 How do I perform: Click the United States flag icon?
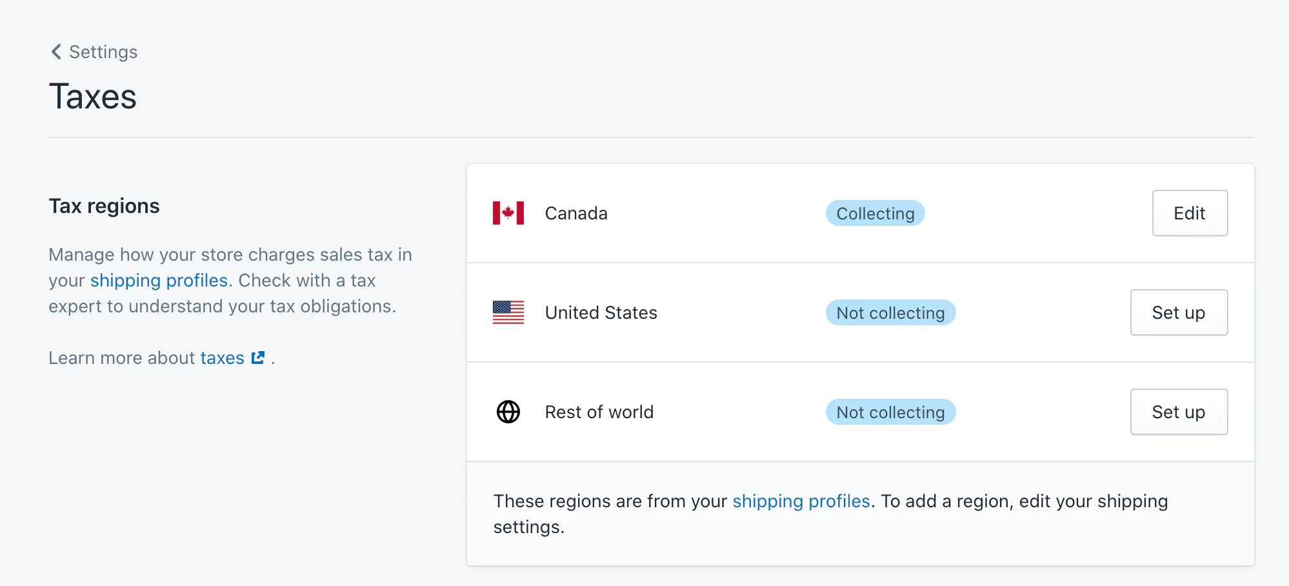click(x=508, y=312)
